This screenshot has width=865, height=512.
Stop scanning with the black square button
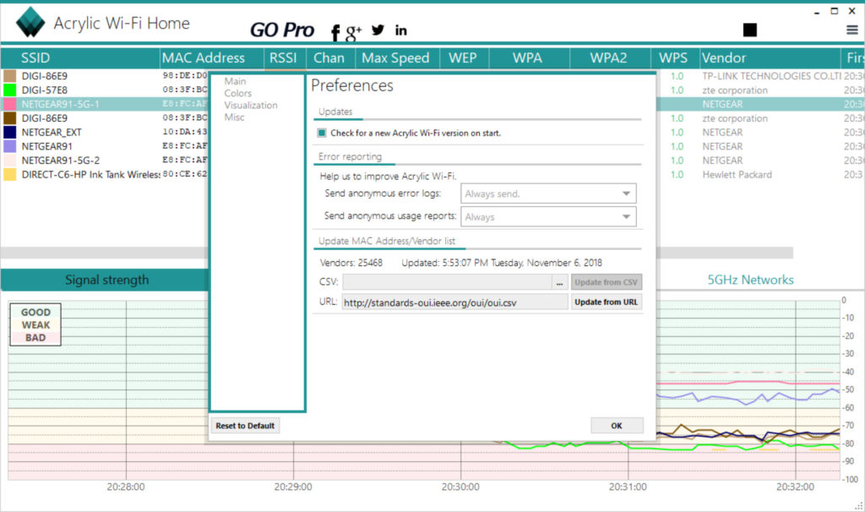[750, 30]
